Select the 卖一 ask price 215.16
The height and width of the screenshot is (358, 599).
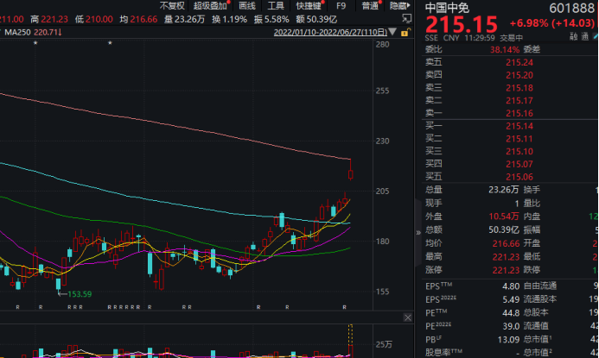coord(516,113)
